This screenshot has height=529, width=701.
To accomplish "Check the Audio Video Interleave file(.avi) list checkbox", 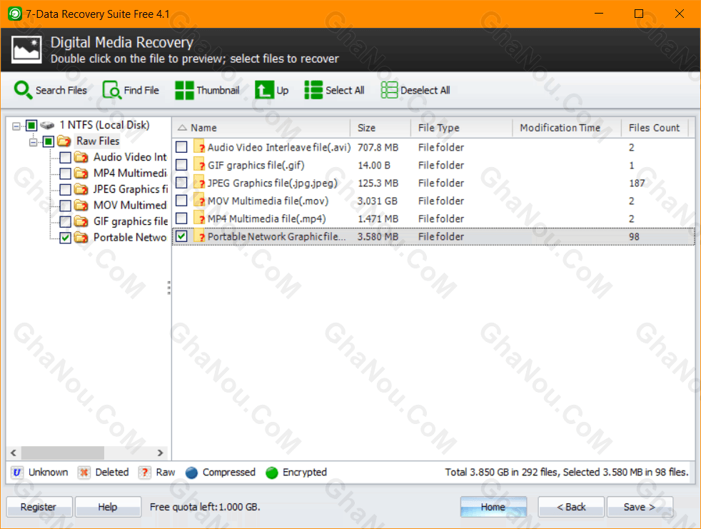I will pyautogui.click(x=181, y=146).
